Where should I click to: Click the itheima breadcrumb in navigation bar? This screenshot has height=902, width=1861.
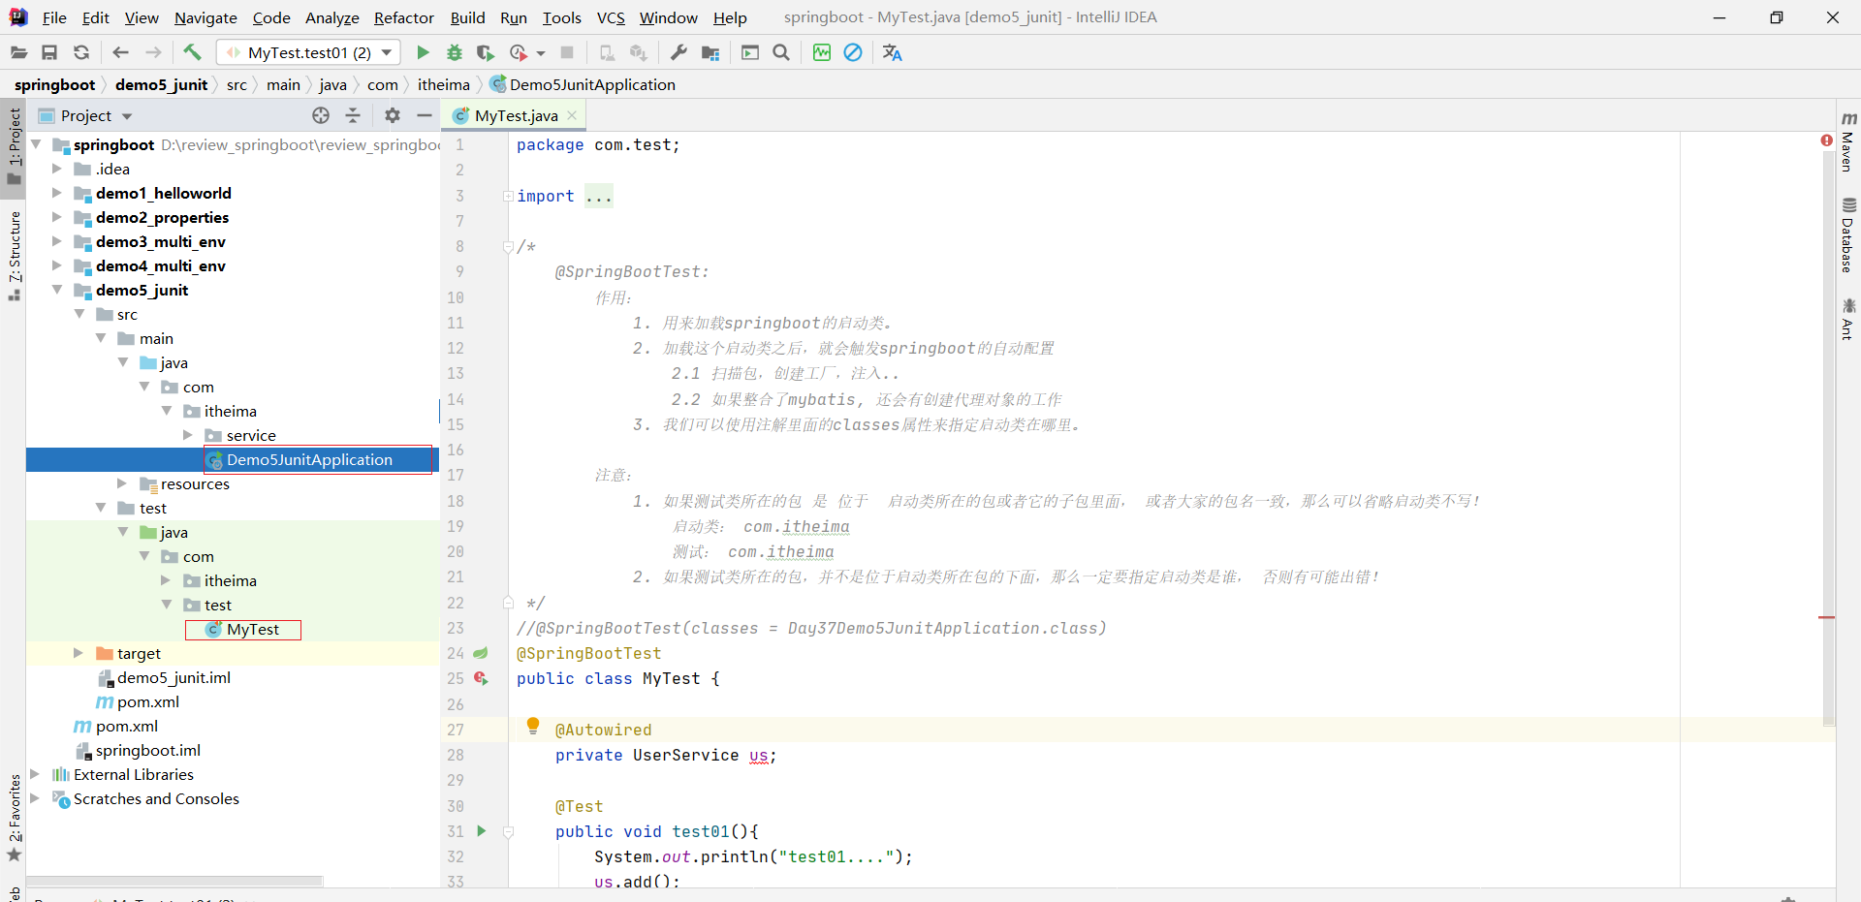point(443,85)
